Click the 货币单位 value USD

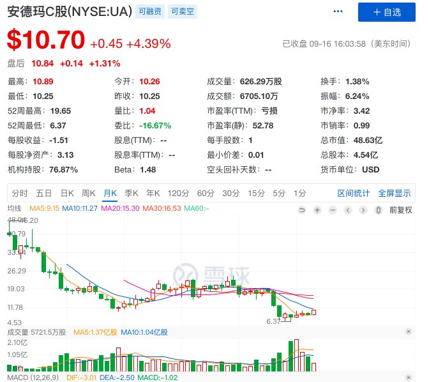coord(371,170)
